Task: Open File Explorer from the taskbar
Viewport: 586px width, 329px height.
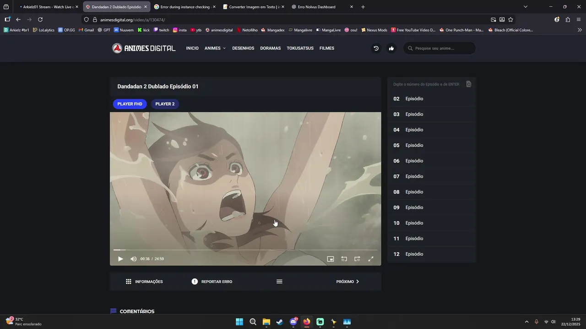Action: click(x=266, y=322)
